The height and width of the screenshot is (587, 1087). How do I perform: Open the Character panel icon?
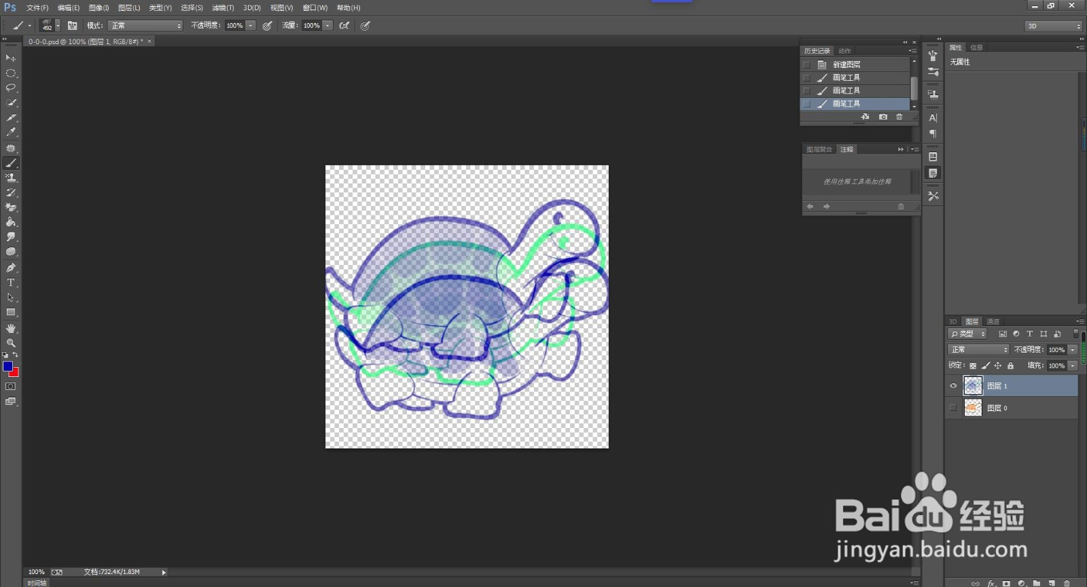tap(933, 118)
